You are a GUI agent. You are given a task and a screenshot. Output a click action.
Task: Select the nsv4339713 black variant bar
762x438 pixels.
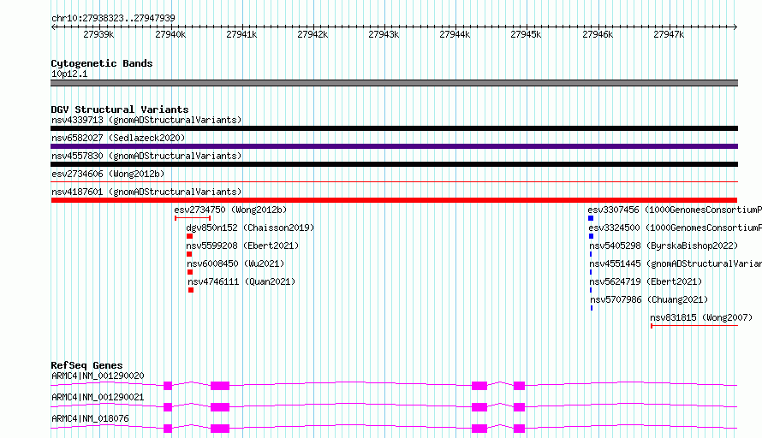pos(394,128)
